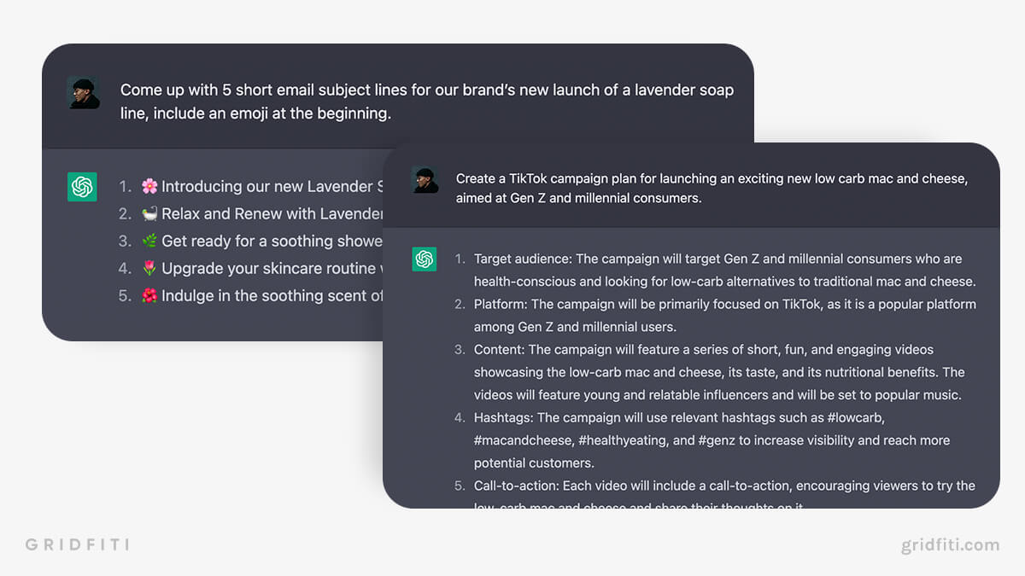The height and width of the screenshot is (576, 1025).
Task: Click the hibiscus emoji in subject line five
Action: coord(149,295)
